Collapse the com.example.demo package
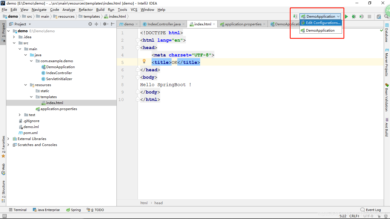Viewport: 390px width, 219px height. [x=31, y=61]
